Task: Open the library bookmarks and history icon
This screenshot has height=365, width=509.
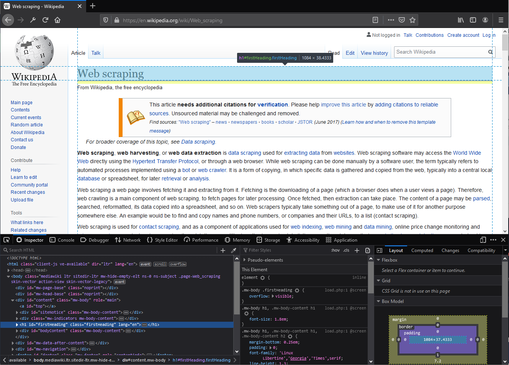Action: tap(461, 20)
